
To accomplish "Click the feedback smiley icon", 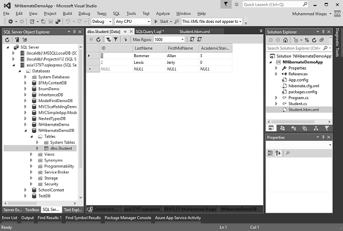I will (237, 4).
